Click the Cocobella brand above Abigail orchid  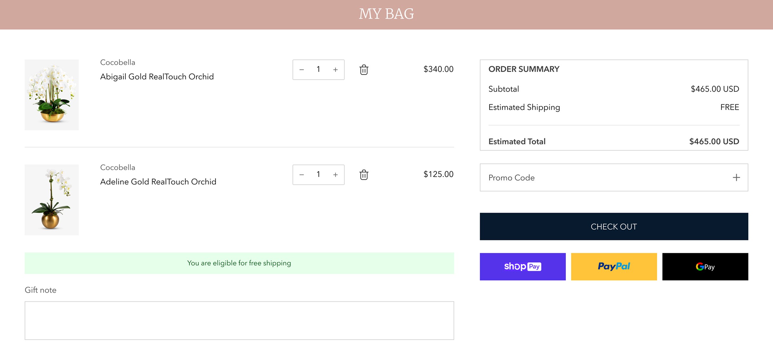click(118, 62)
